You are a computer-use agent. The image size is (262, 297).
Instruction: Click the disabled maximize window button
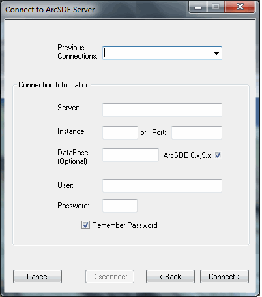216,7
